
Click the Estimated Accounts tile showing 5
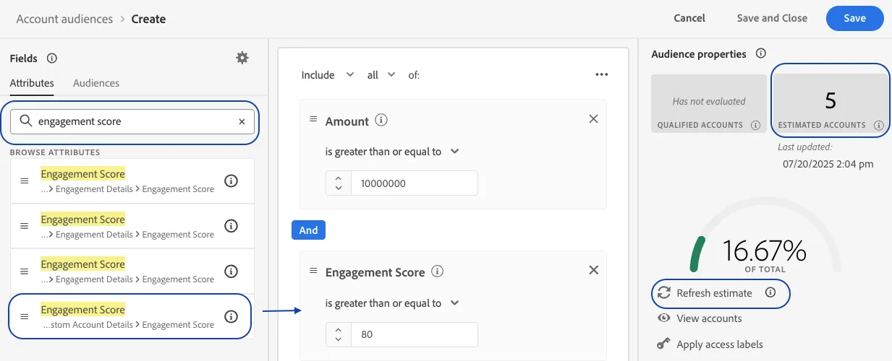point(831,104)
